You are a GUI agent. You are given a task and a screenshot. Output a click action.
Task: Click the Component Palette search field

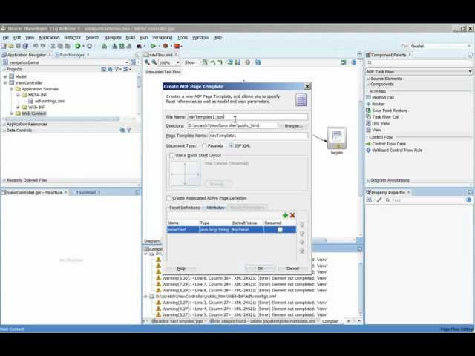click(419, 62)
